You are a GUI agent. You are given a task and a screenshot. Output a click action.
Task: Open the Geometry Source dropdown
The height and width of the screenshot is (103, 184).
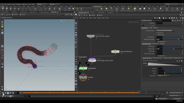coord(165,31)
